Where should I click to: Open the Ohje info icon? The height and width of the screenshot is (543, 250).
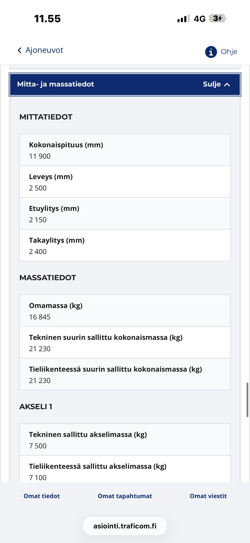click(x=211, y=52)
